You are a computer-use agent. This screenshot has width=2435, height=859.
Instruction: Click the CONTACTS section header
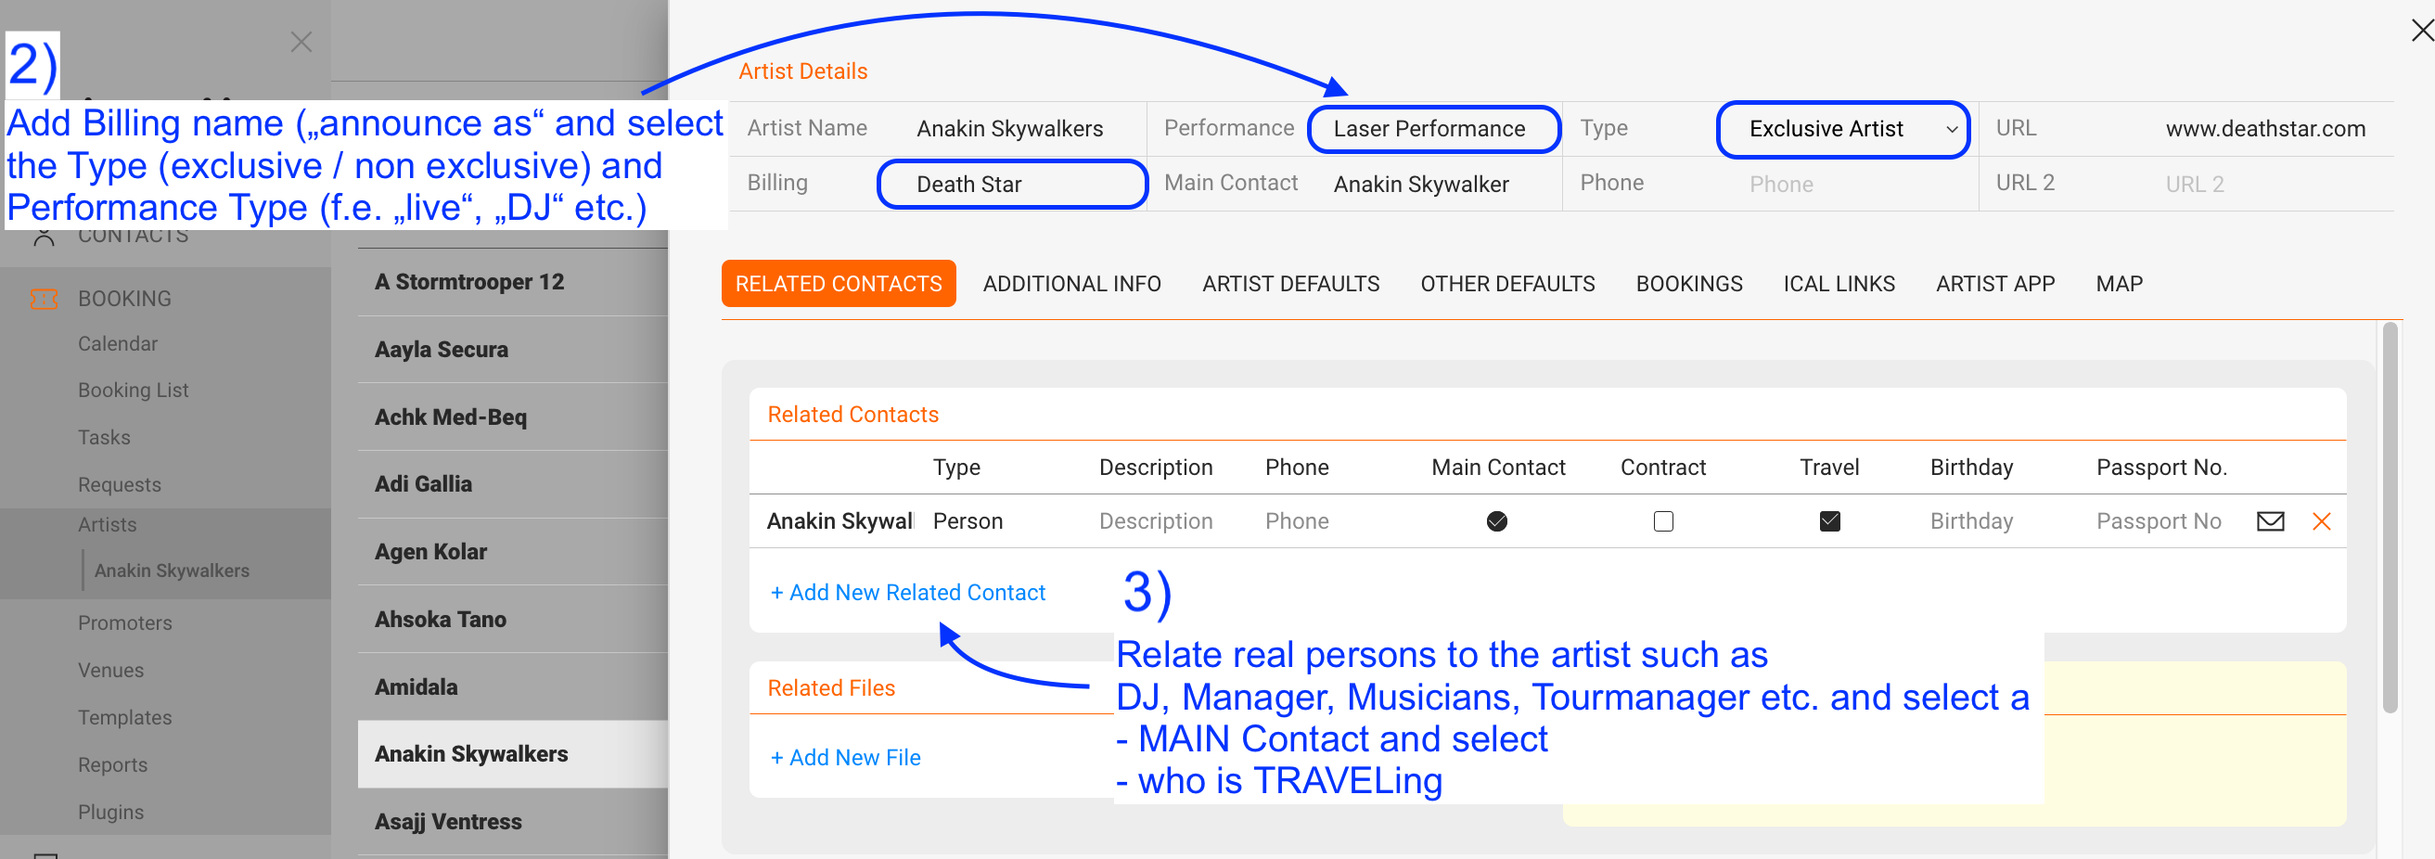coord(133,237)
